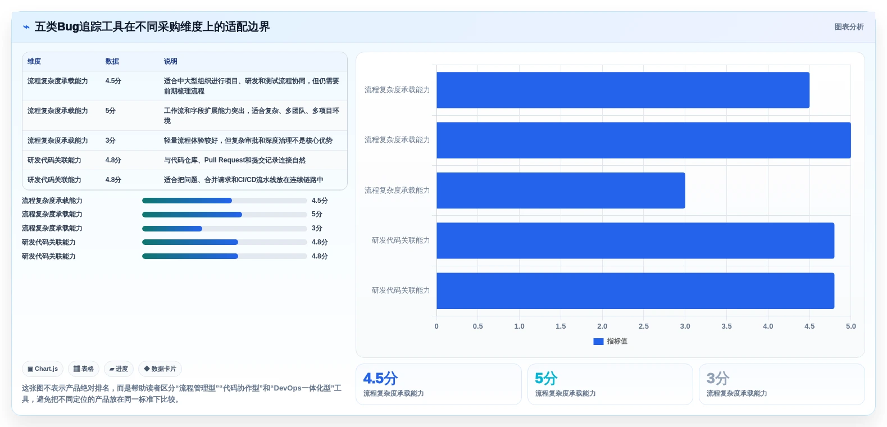Click the 表格 tag
Screen dimensions: 887x427
(84, 369)
